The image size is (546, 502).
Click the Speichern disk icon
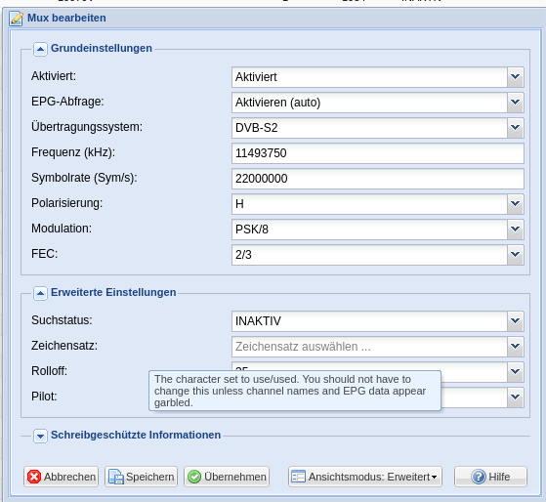116,477
